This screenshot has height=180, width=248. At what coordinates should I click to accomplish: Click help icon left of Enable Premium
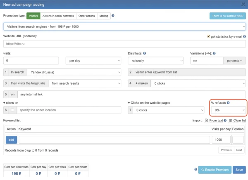tap(196, 169)
